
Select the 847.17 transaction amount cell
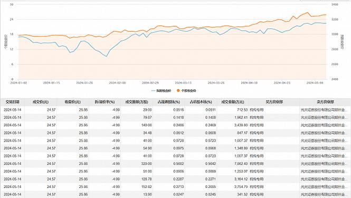coord(242,133)
